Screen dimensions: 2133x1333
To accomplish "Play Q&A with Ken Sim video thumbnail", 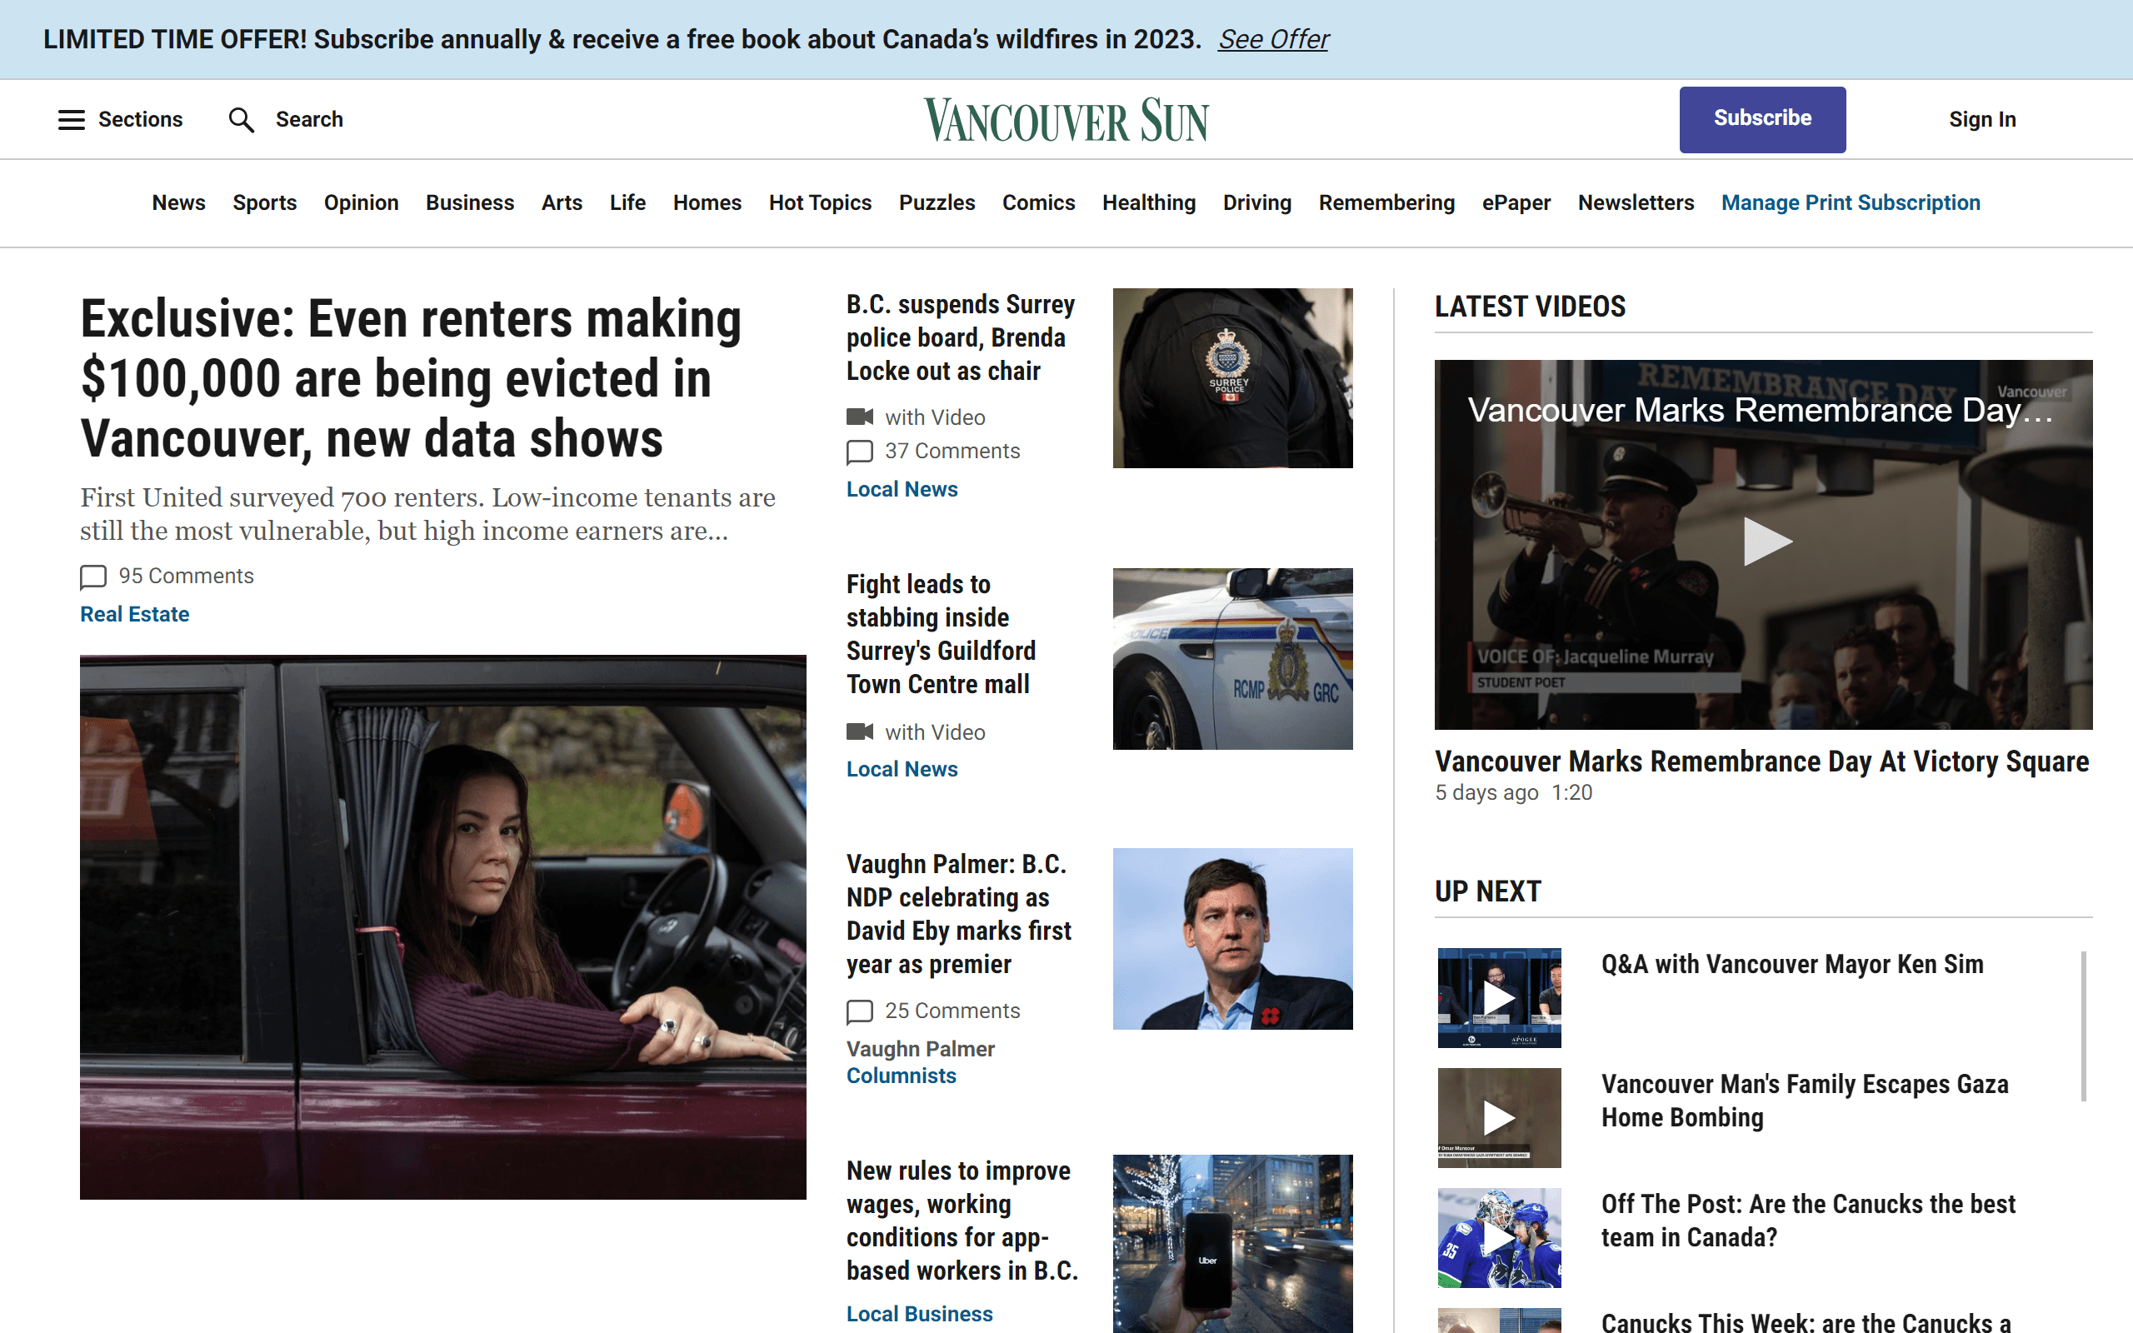I will pyautogui.click(x=1498, y=998).
